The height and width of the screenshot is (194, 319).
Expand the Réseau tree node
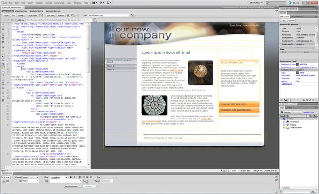click(284, 125)
